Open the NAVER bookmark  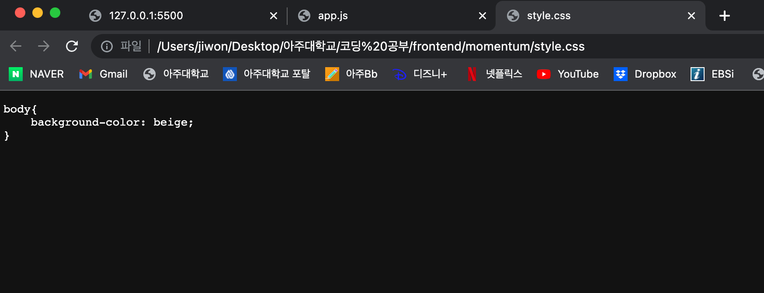[x=36, y=74]
